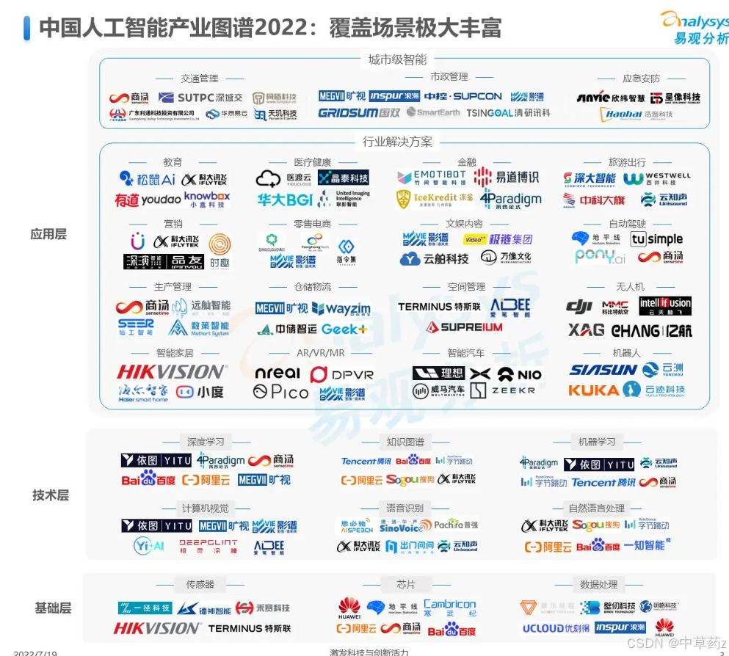729x656 pixels.
Task: Click the 知识图谱 category label
Action: coord(405,442)
